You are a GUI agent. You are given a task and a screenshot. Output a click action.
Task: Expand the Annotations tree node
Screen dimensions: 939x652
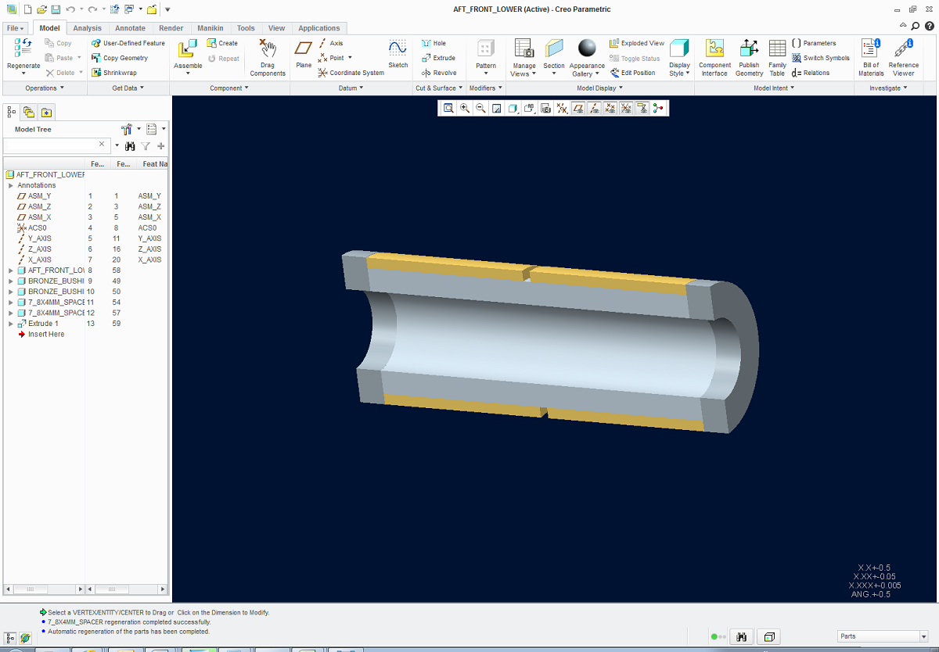coord(11,186)
